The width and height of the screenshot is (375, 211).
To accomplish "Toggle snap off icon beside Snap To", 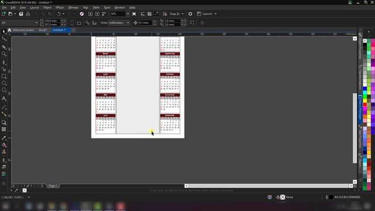I will (165, 14).
